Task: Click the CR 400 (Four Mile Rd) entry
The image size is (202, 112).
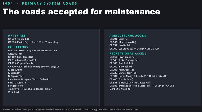Action: 121,79
